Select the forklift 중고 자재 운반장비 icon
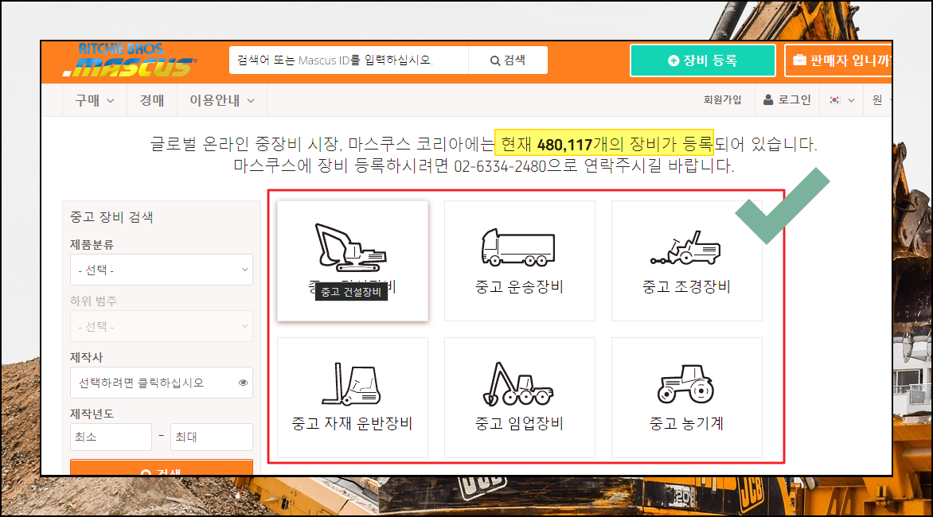The image size is (933, 517). click(351, 384)
